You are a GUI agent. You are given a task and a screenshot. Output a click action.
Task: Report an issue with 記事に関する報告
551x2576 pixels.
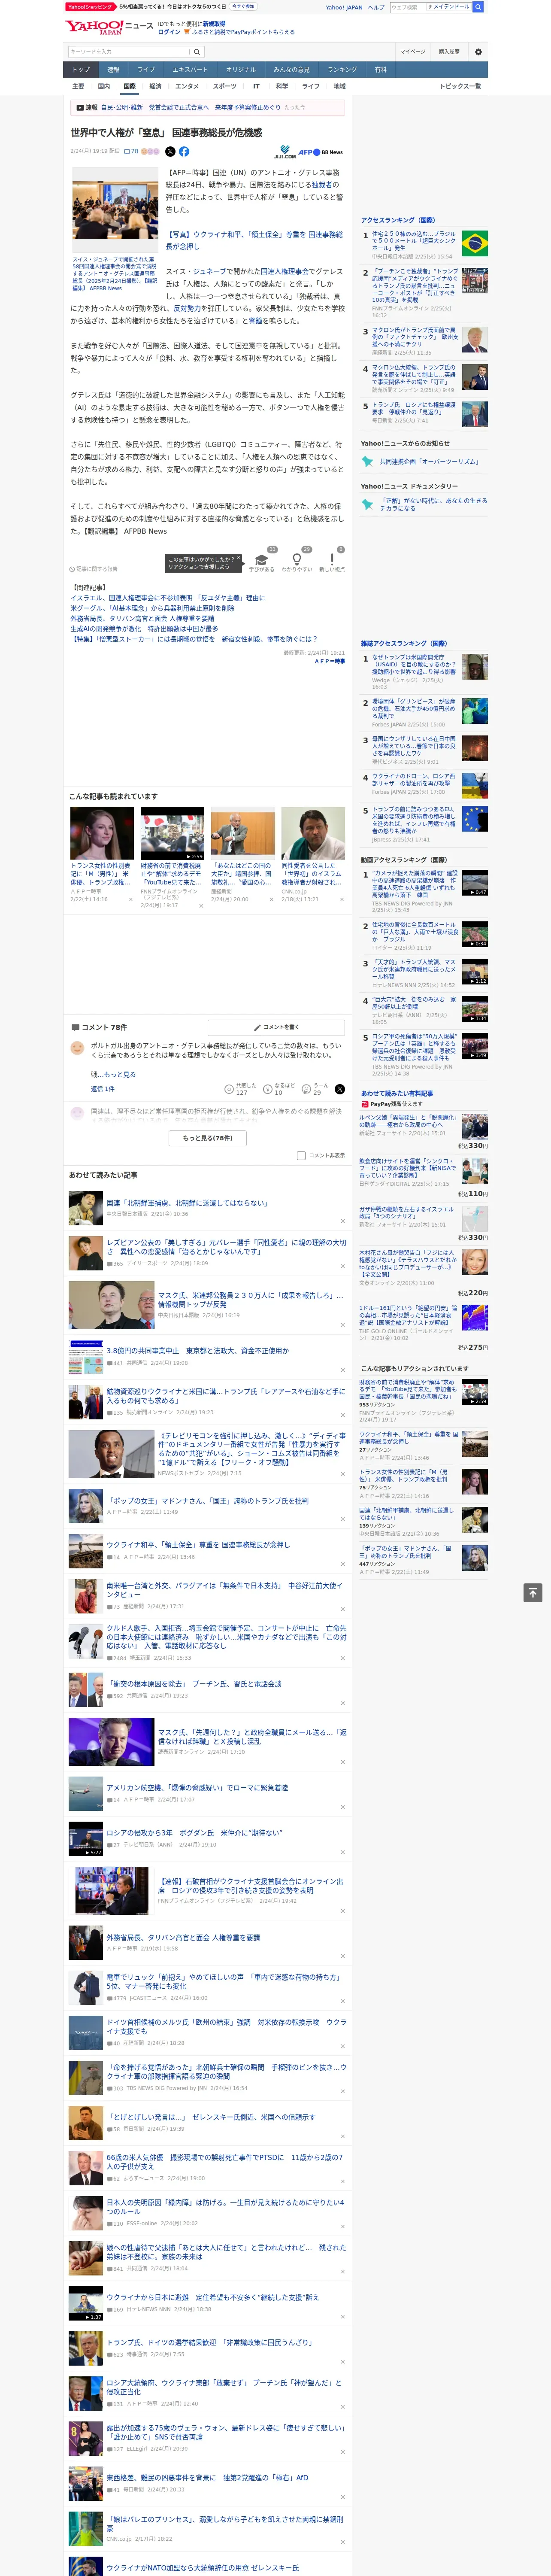(x=95, y=569)
